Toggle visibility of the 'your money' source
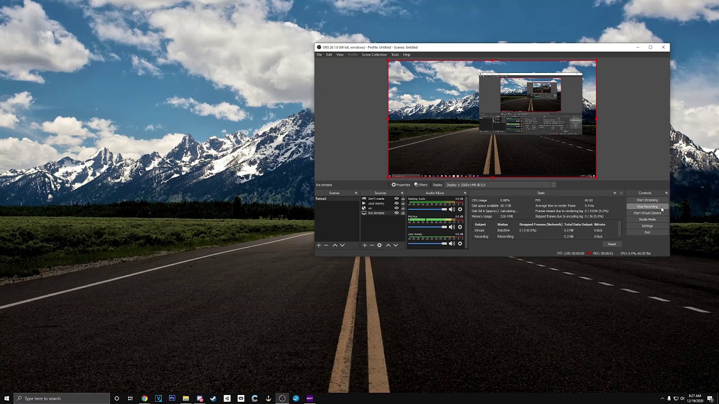The image size is (719, 404). pyautogui.click(x=397, y=203)
